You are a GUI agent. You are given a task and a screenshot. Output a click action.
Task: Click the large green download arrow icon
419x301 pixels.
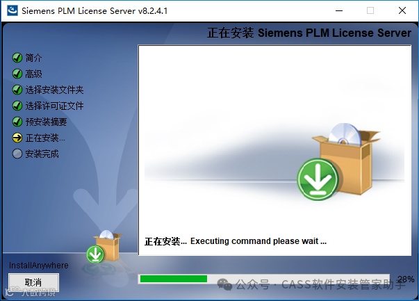coord(318,179)
